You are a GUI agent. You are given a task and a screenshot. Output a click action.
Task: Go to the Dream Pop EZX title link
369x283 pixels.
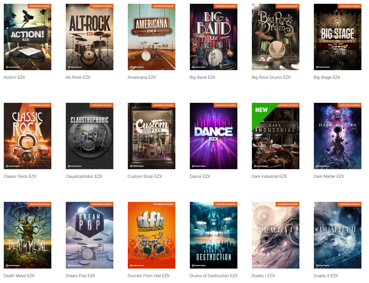coord(80,276)
